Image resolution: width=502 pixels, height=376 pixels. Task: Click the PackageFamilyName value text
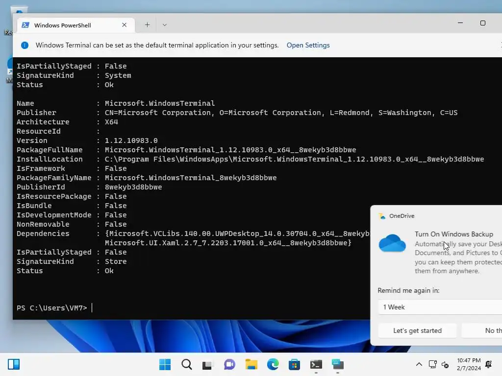click(191, 178)
